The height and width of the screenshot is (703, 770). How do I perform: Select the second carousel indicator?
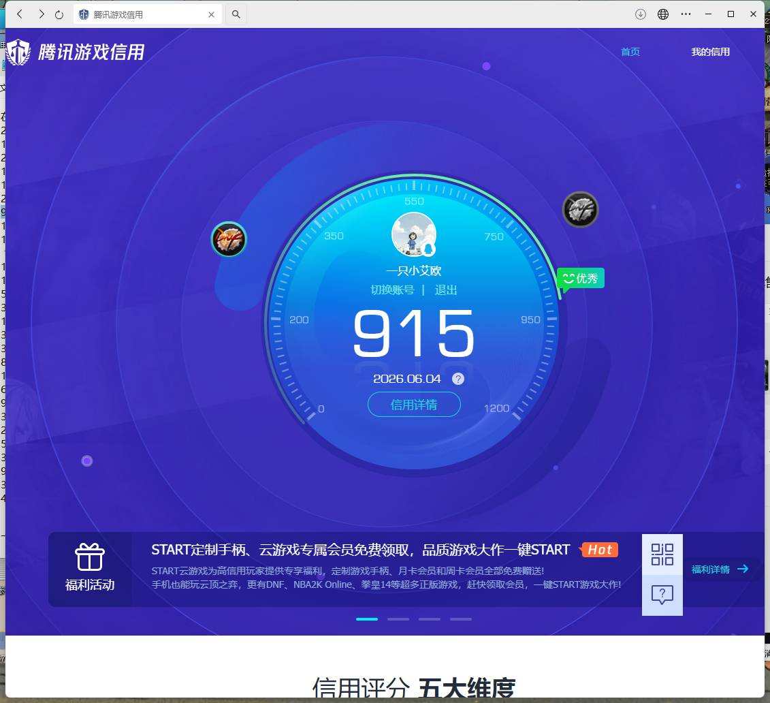pos(398,619)
